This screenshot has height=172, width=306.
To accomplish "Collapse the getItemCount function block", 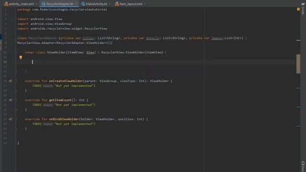I will tap(16, 100).
